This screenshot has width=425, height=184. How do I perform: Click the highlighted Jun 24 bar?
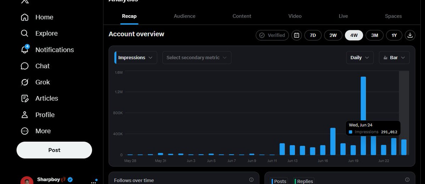pos(404,147)
